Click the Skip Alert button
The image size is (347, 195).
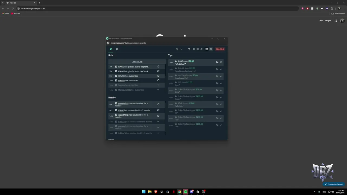[x=220, y=49]
